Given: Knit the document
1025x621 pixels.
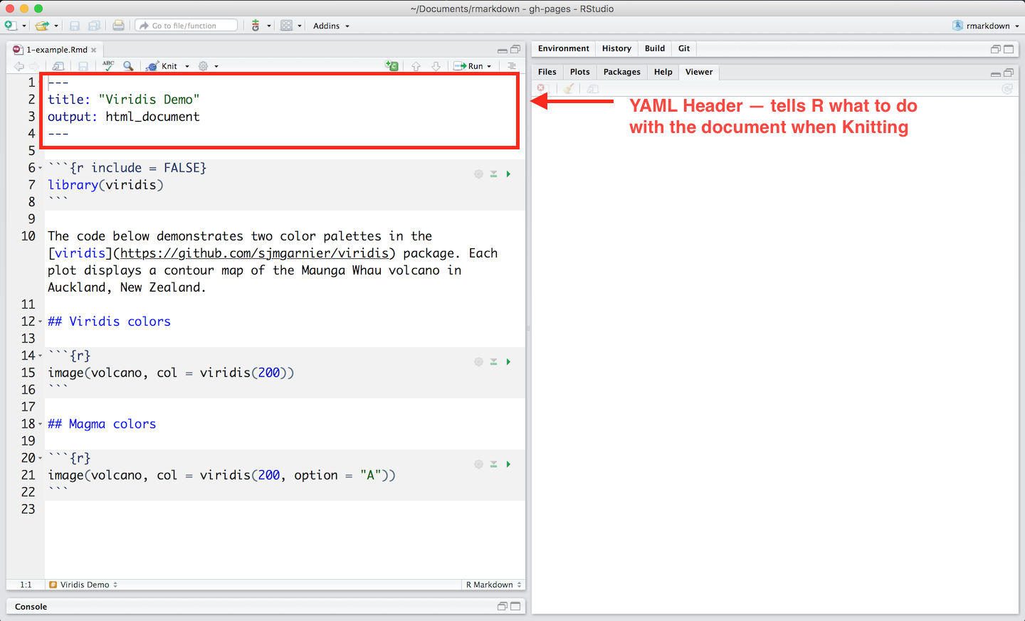Looking at the screenshot, I should click(162, 66).
